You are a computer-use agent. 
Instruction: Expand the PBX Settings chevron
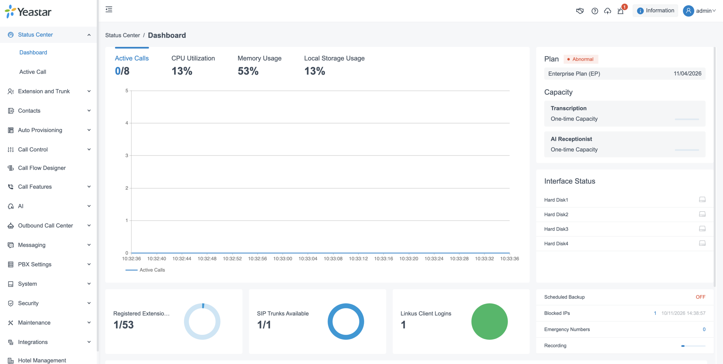tap(89, 264)
